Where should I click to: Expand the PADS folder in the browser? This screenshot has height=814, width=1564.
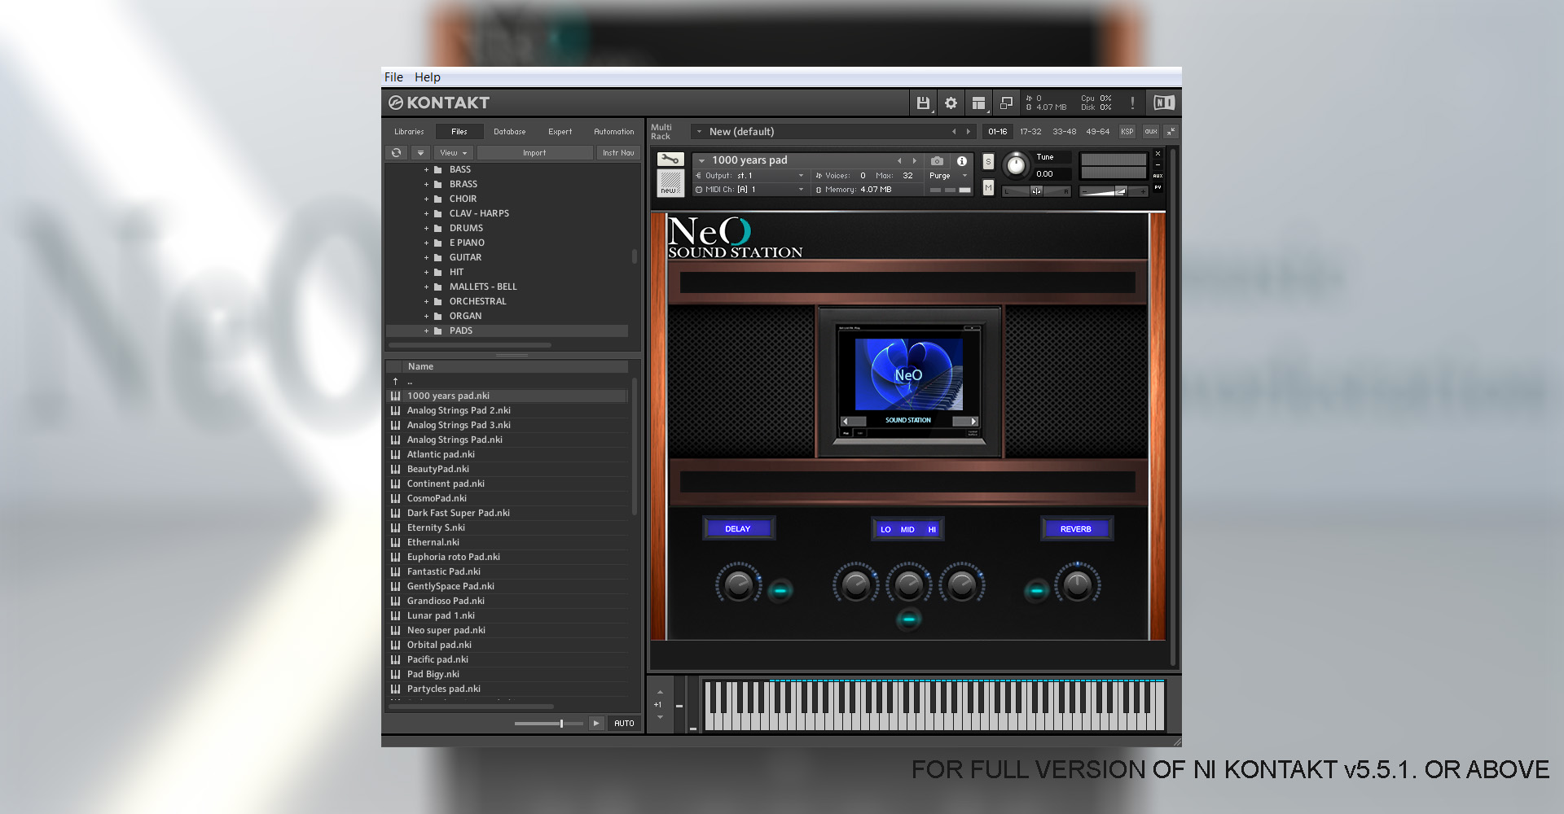point(426,330)
